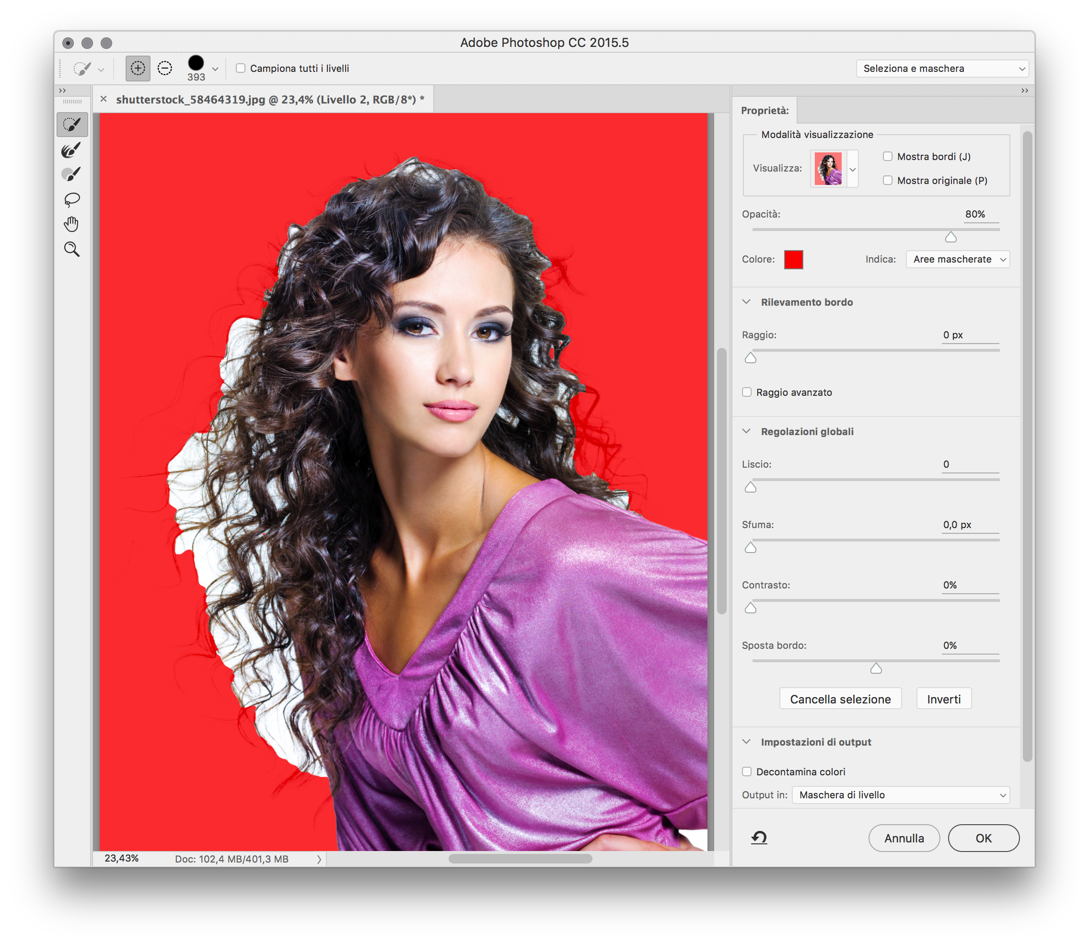The height and width of the screenshot is (944, 1089).
Task: Click the reset workspace arrow icon
Action: (x=759, y=838)
